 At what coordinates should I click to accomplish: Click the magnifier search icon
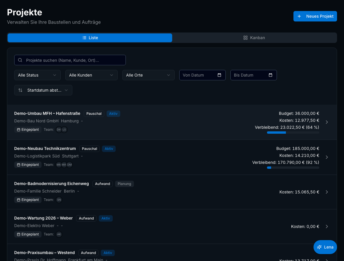pos(20,60)
